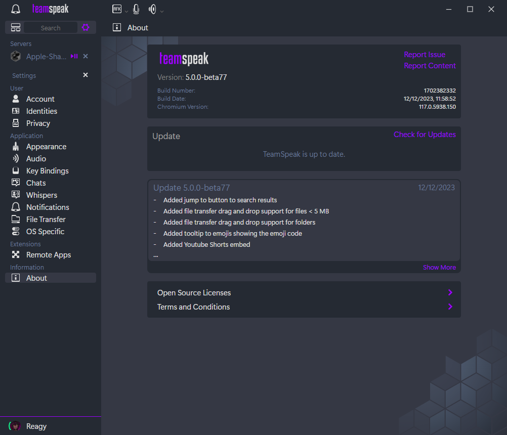Screen dimensions: 507x435
Task: Click the Reagy username at the bottom
Action: [36, 426]
